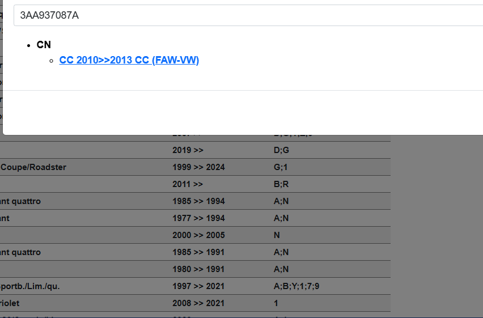Click the 1977 >> 1994 year cell
This screenshot has width=483, height=318.
198,218
